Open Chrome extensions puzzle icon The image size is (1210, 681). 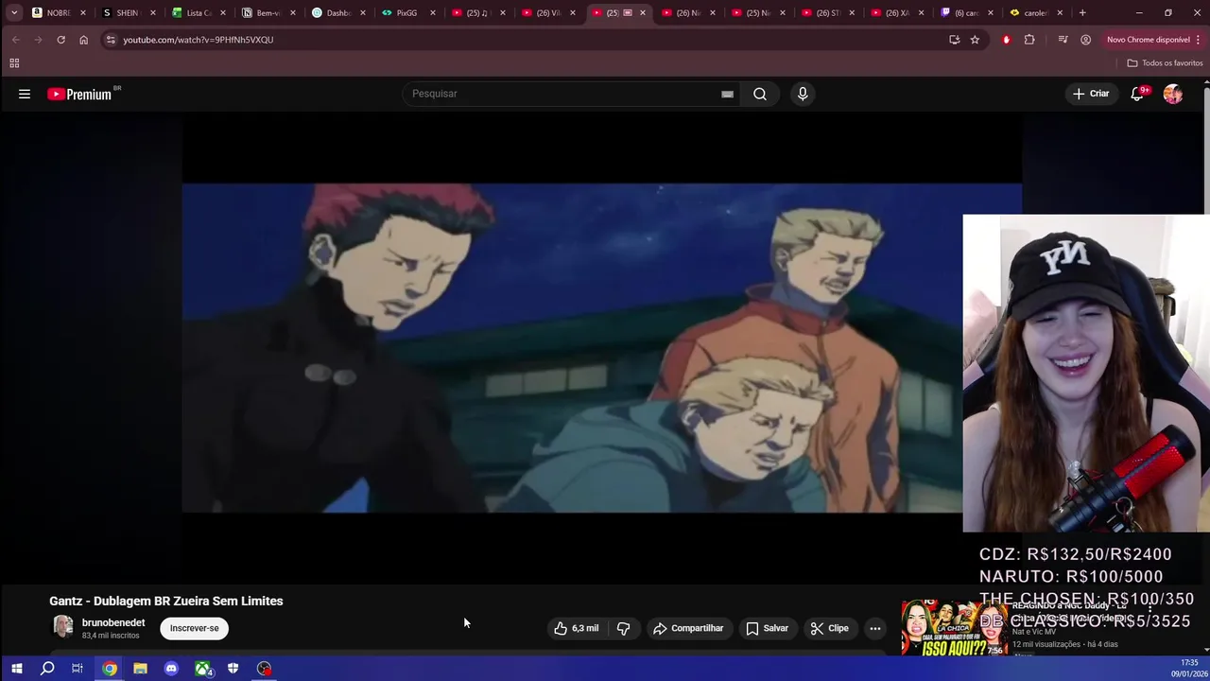click(x=1029, y=40)
